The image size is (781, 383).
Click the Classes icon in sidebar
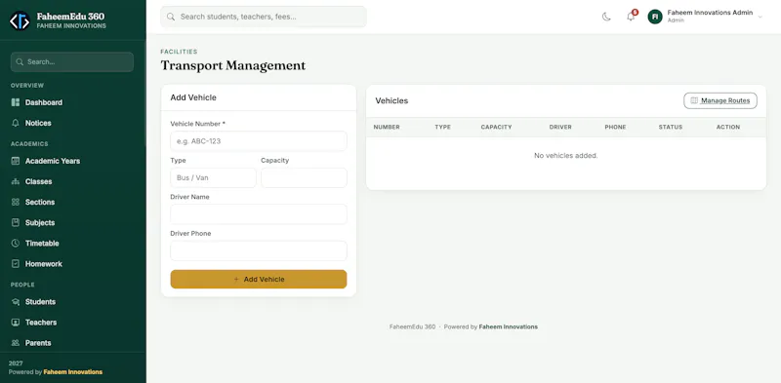point(16,181)
